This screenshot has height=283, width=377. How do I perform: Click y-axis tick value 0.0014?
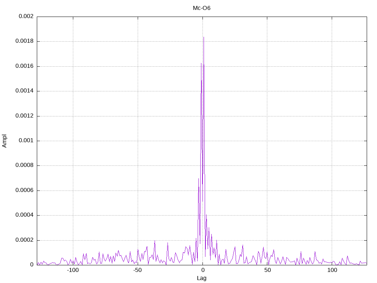pyautogui.click(x=24, y=91)
